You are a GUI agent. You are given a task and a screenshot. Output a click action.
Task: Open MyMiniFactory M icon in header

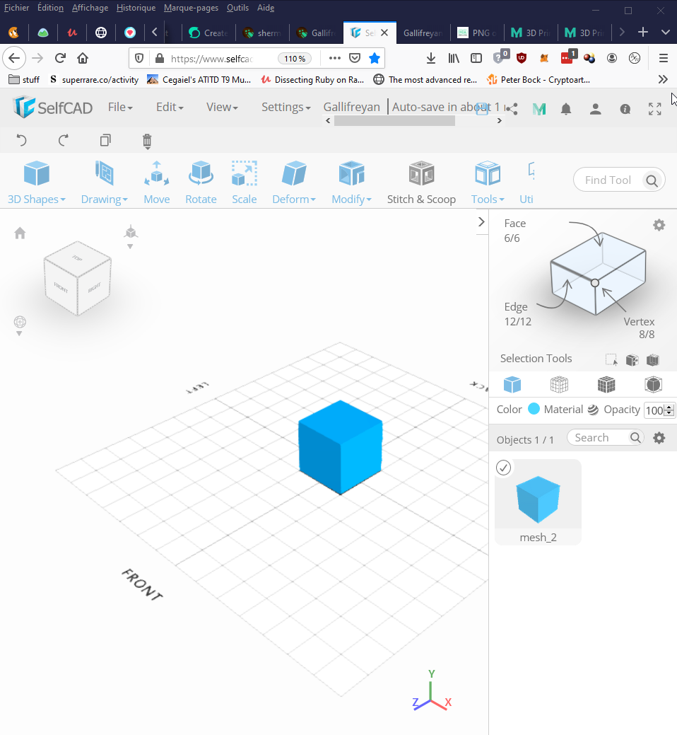[539, 109]
